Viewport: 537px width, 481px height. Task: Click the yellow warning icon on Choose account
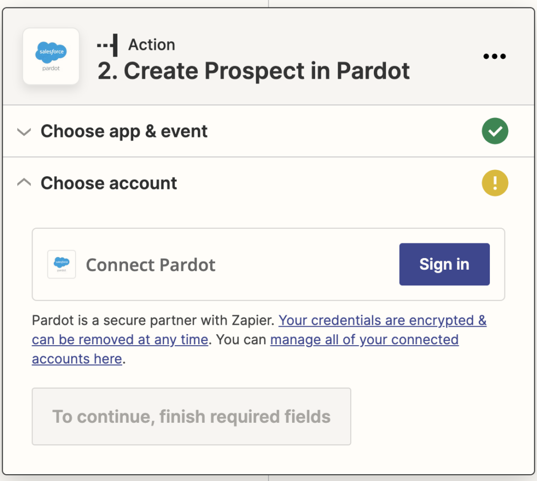(495, 183)
